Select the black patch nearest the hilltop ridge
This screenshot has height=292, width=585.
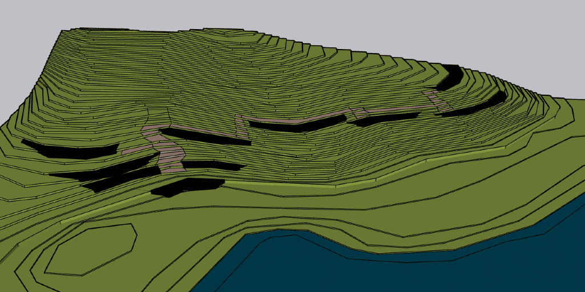(x=451, y=78)
